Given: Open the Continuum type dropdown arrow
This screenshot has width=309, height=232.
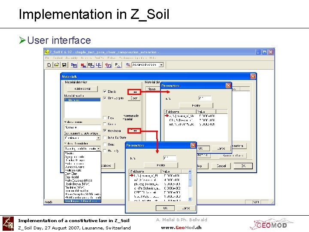Looking at the screenshot, I should coord(98,138).
